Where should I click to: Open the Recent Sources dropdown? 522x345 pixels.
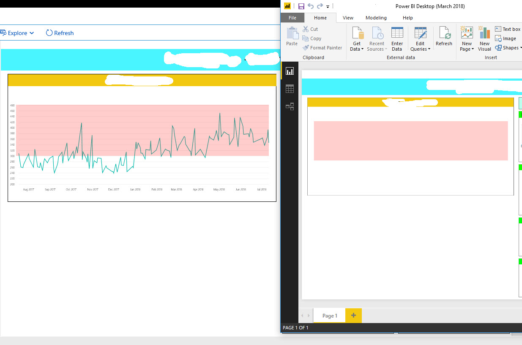[376, 39]
